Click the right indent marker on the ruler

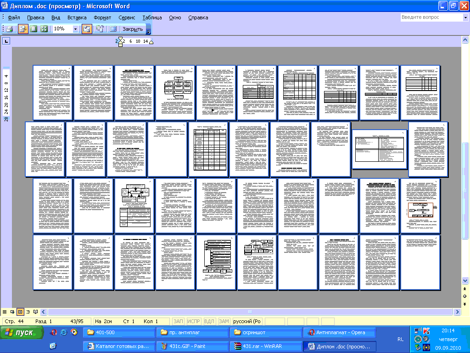pyautogui.click(x=151, y=42)
